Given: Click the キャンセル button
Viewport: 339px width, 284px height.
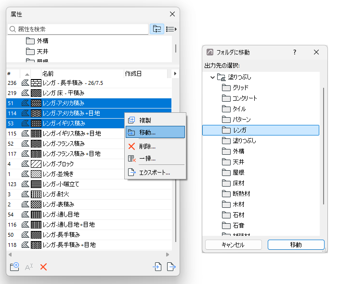Looking at the screenshot, I should (x=233, y=244).
